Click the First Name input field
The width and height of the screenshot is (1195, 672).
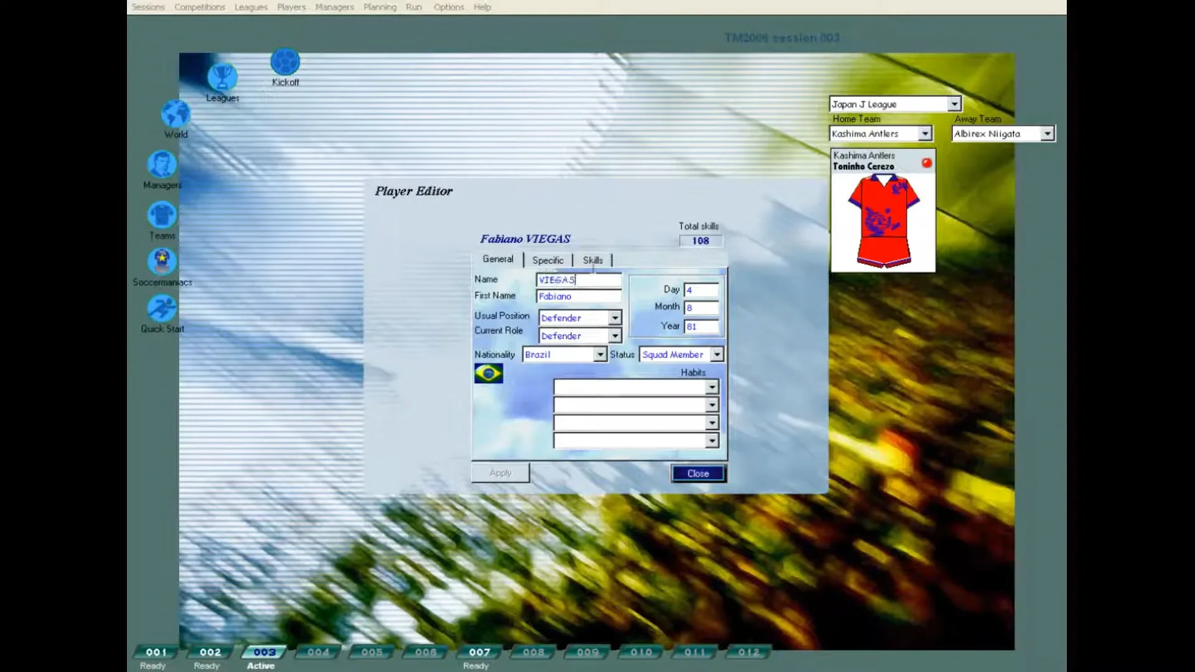[x=579, y=297]
